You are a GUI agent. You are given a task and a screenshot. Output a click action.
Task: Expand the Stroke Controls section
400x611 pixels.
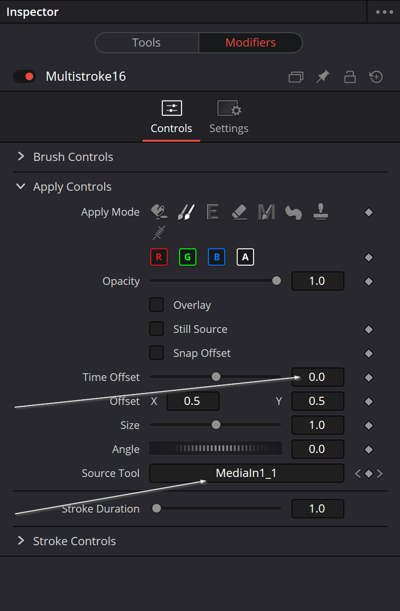(x=21, y=541)
